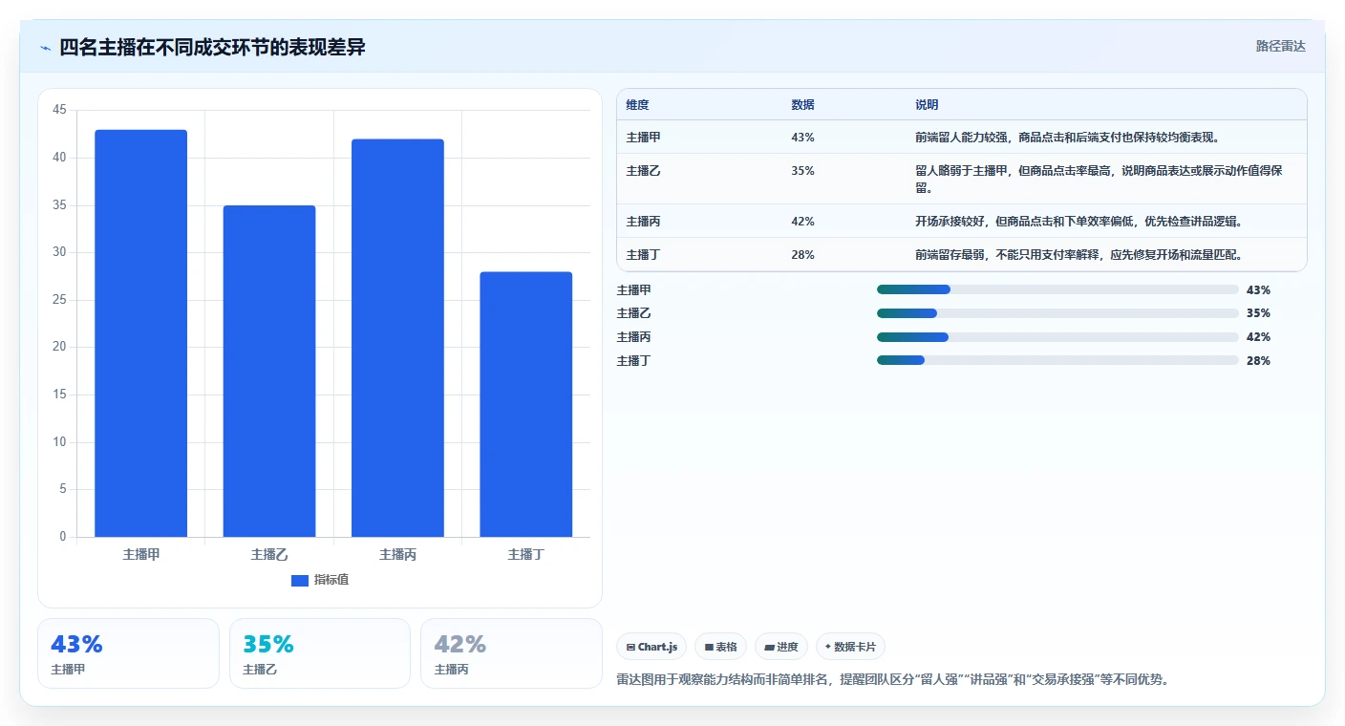Click the 43% value in the table

(802, 138)
